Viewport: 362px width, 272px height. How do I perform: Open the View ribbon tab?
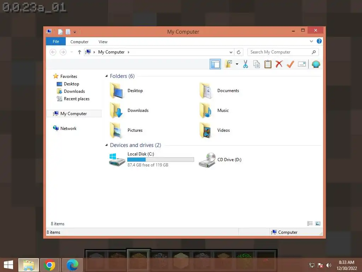point(103,42)
